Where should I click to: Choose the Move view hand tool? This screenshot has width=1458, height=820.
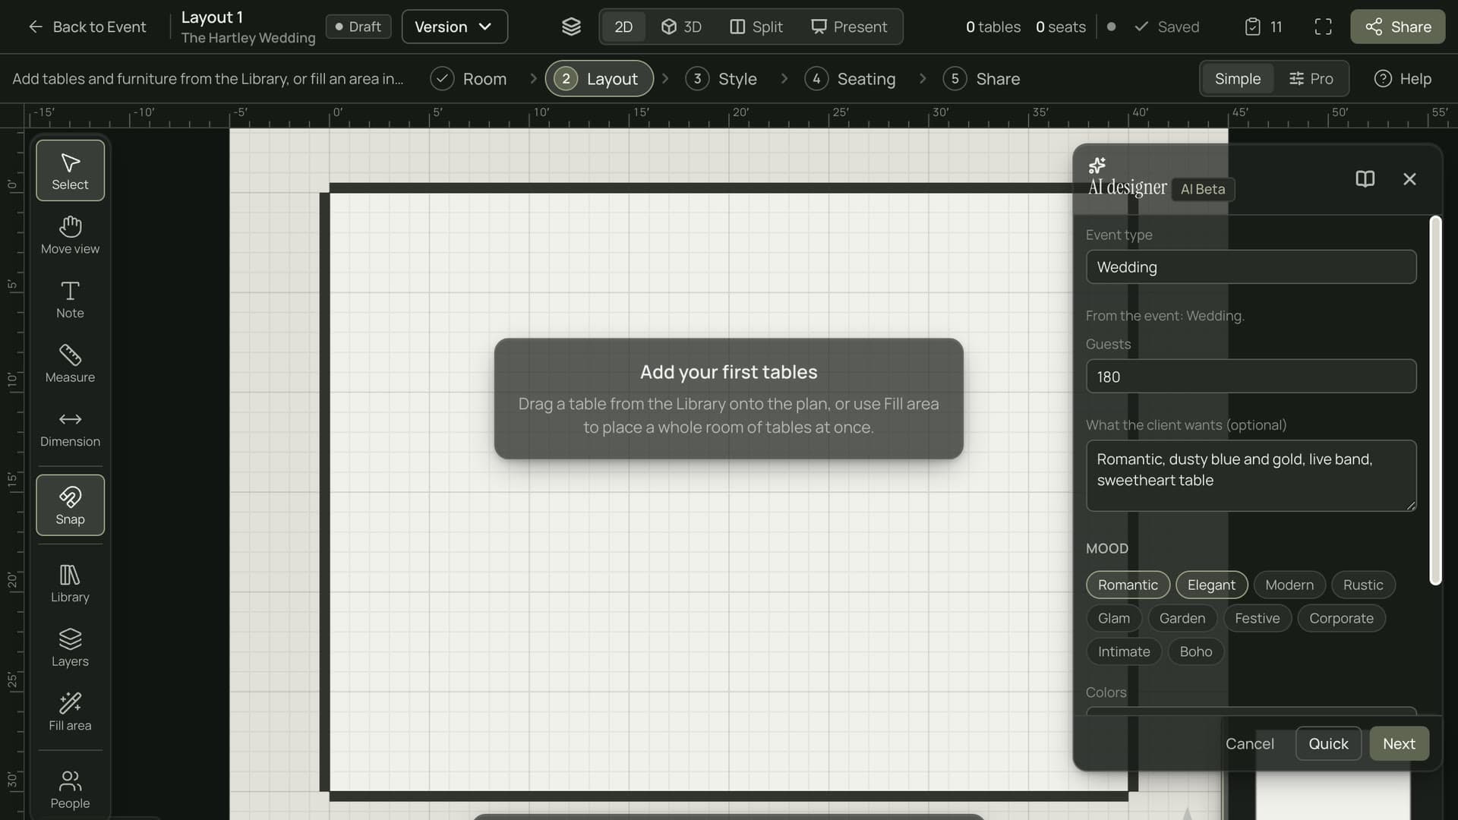click(x=70, y=235)
